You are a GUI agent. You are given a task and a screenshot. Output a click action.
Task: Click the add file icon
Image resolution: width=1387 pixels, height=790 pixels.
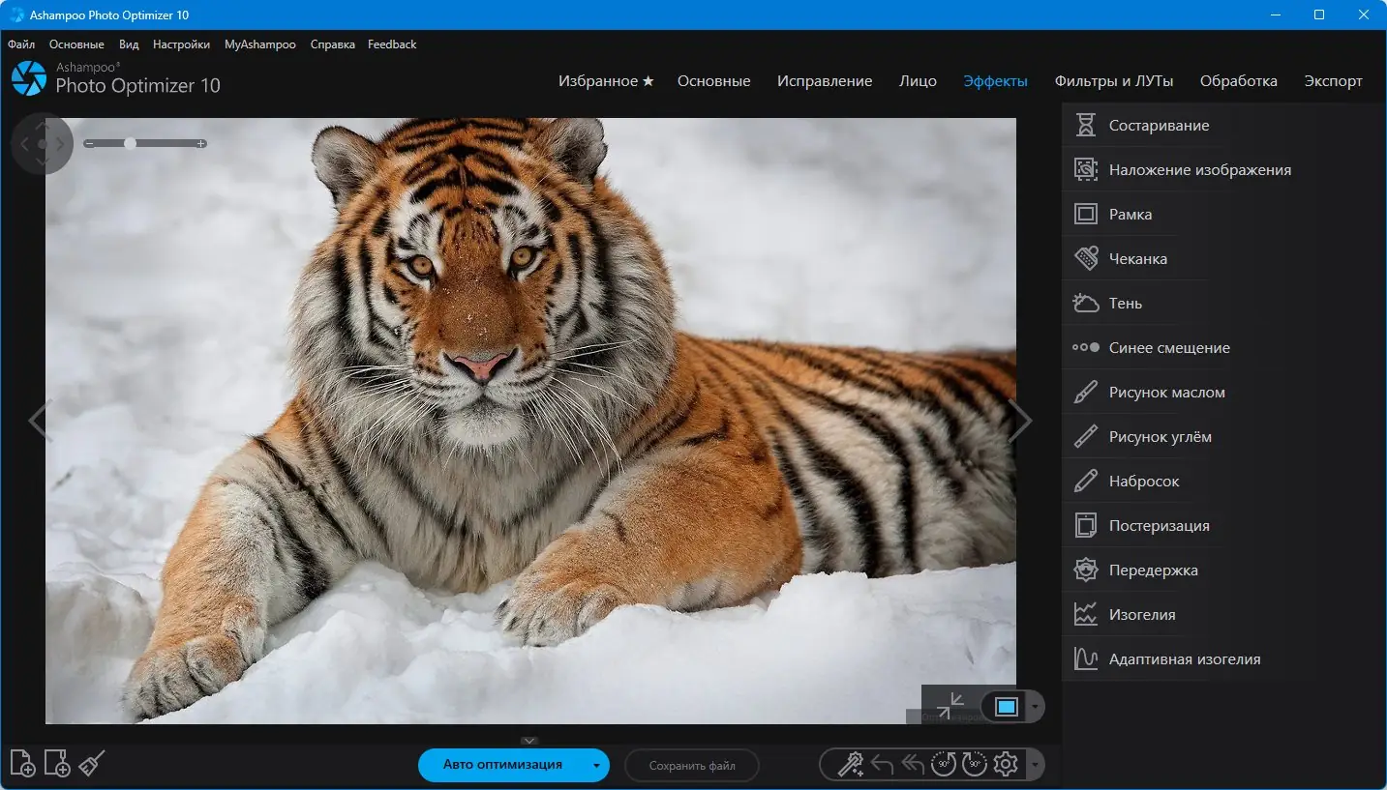(22, 764)
